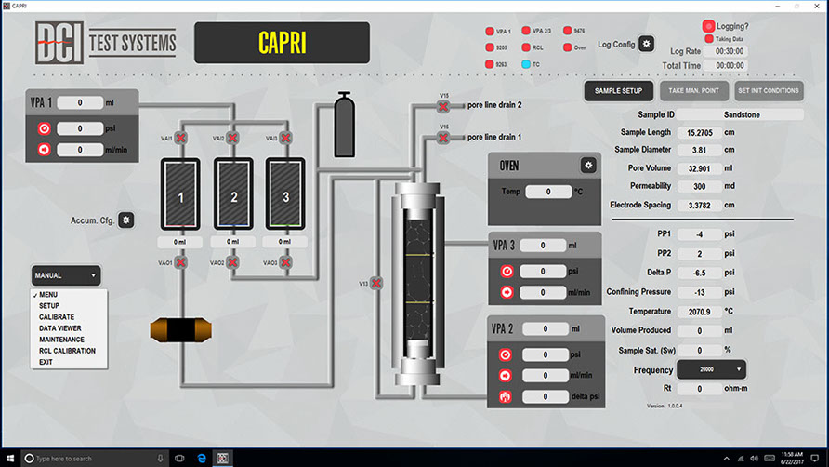The image size is (829, 467).
Task: Select CALIBRATE from the menu list
Action: 57,317
